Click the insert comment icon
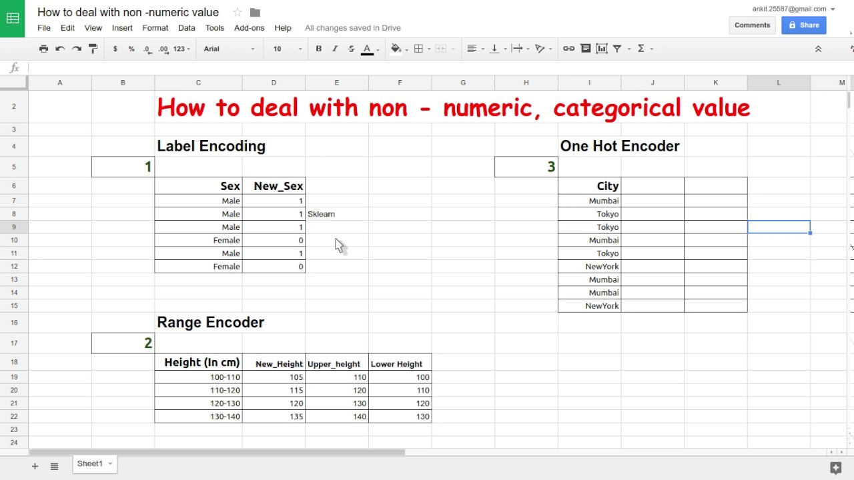854x480 pixels. click(x=585, y=49)
